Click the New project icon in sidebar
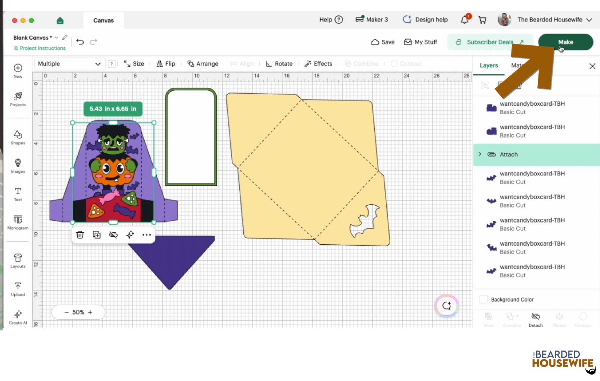600x381 pixels. pos(18,70)
